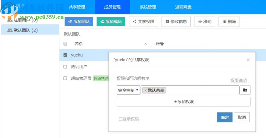Check the 超级管理员 row checkbox

(65, 78)
